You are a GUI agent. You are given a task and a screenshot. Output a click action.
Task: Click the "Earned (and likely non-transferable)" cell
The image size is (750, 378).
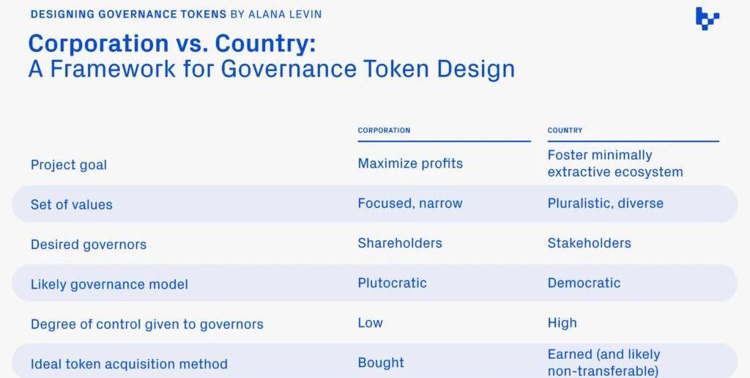[604, 363]
